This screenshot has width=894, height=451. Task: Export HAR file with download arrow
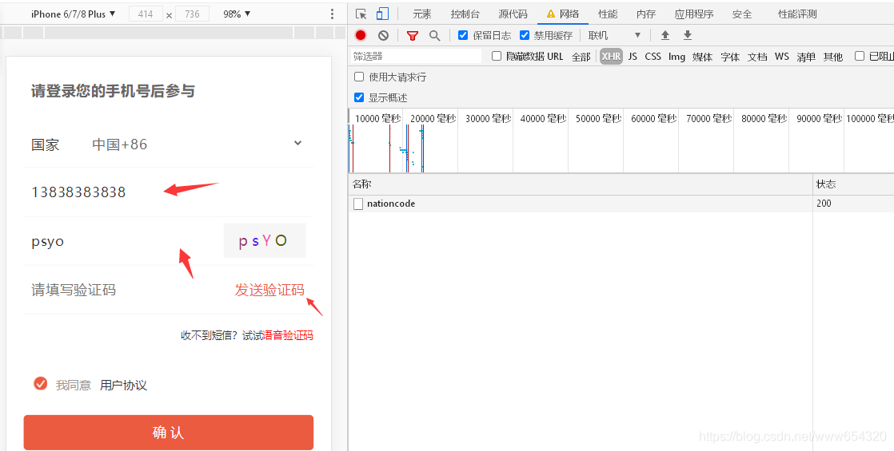688,35
